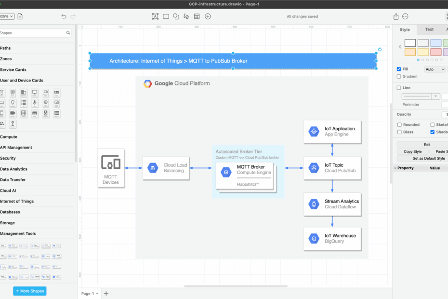Pick the Camera device card shape
The width and height of the screenshot is (448, 299).
tap(13, 113)
